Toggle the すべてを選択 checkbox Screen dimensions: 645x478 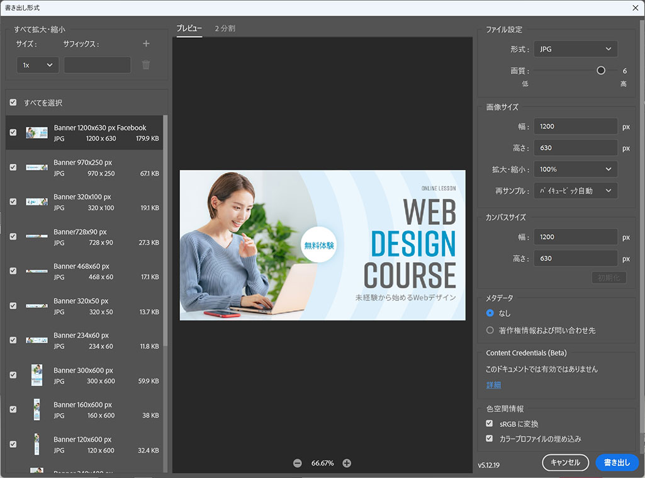(13, 102)
